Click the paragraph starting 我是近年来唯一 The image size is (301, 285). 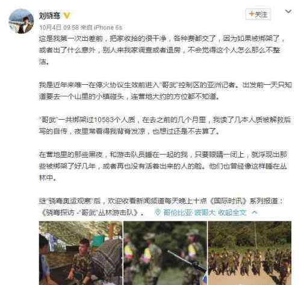tap(165, 91)
